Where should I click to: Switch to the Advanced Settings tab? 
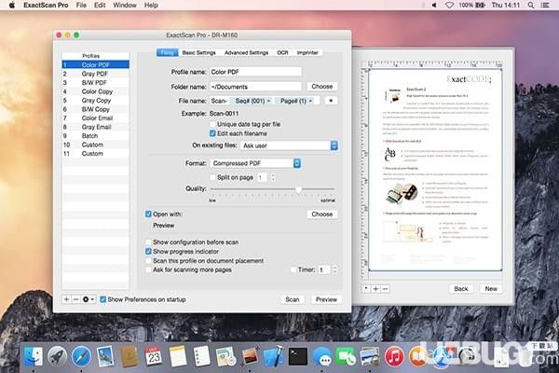[x=246, y=53]
